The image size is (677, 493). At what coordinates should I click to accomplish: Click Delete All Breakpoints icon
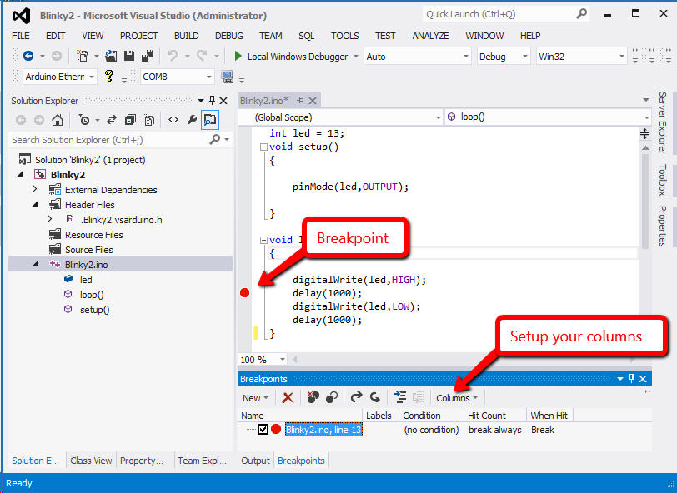coord(313,397)
